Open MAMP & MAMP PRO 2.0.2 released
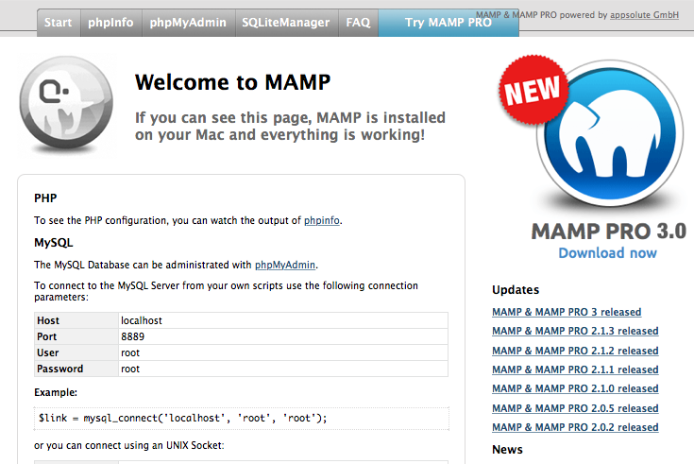The image size is (694, 464). tap(575, 427)
